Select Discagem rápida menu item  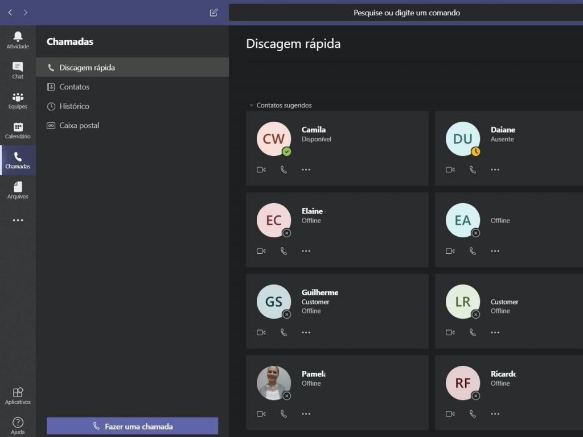(x=132, y=67)
